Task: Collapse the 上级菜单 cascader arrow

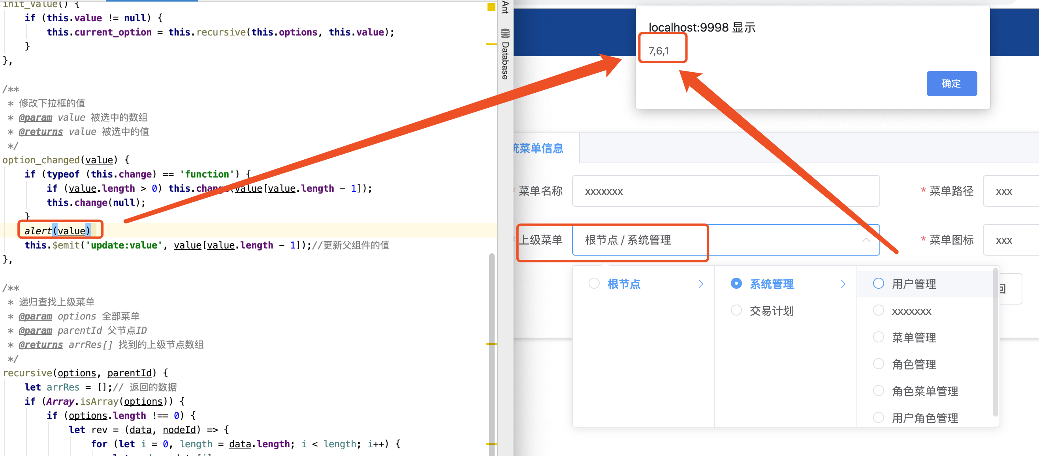Action: pos(866,240)
